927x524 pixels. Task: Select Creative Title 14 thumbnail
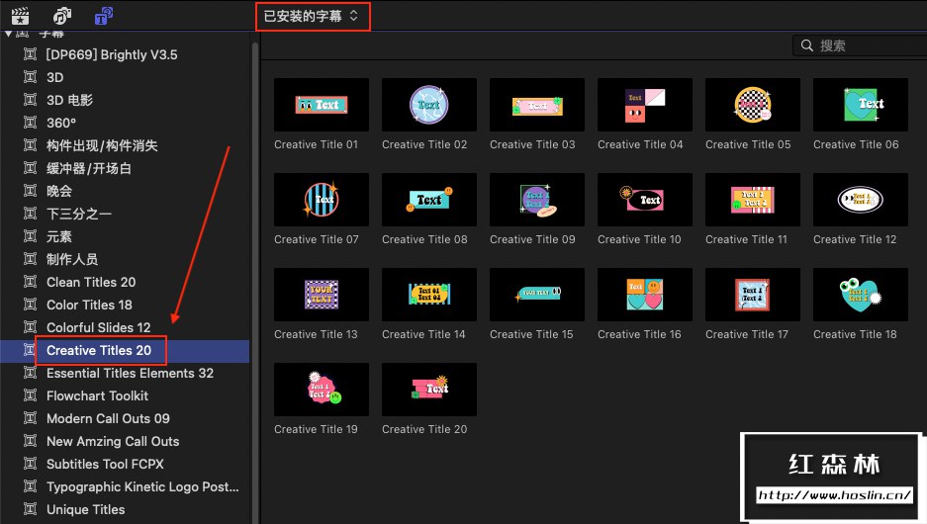429,295
